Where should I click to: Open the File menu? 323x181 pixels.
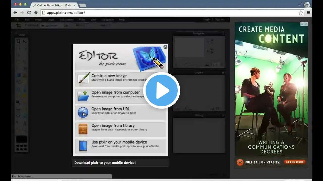[17, 20]
